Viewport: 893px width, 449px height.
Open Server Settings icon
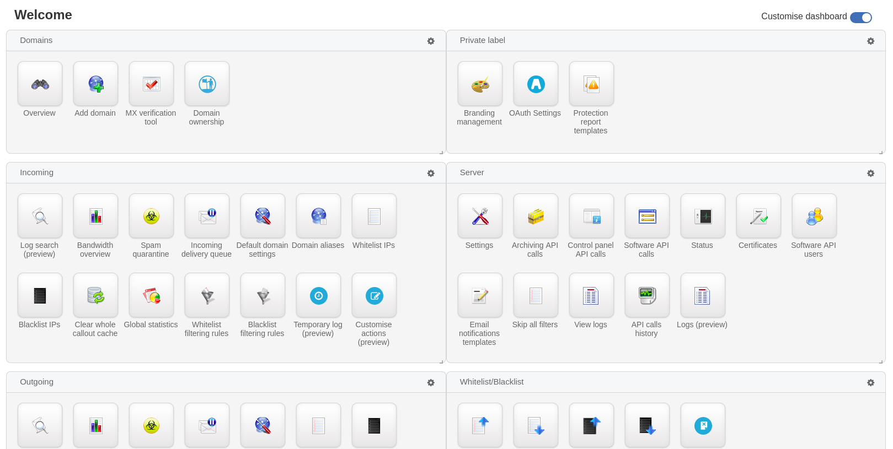point(480,216)
